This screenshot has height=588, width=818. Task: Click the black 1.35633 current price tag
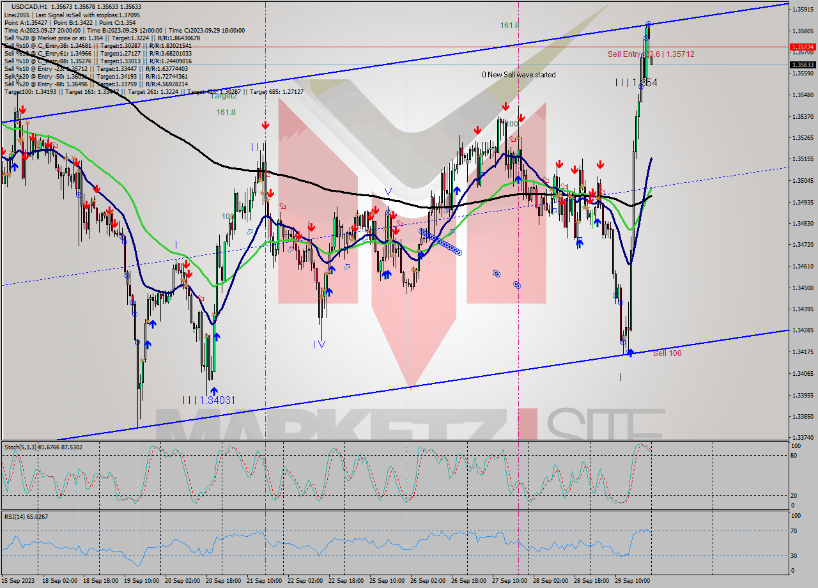pos(802,65)
